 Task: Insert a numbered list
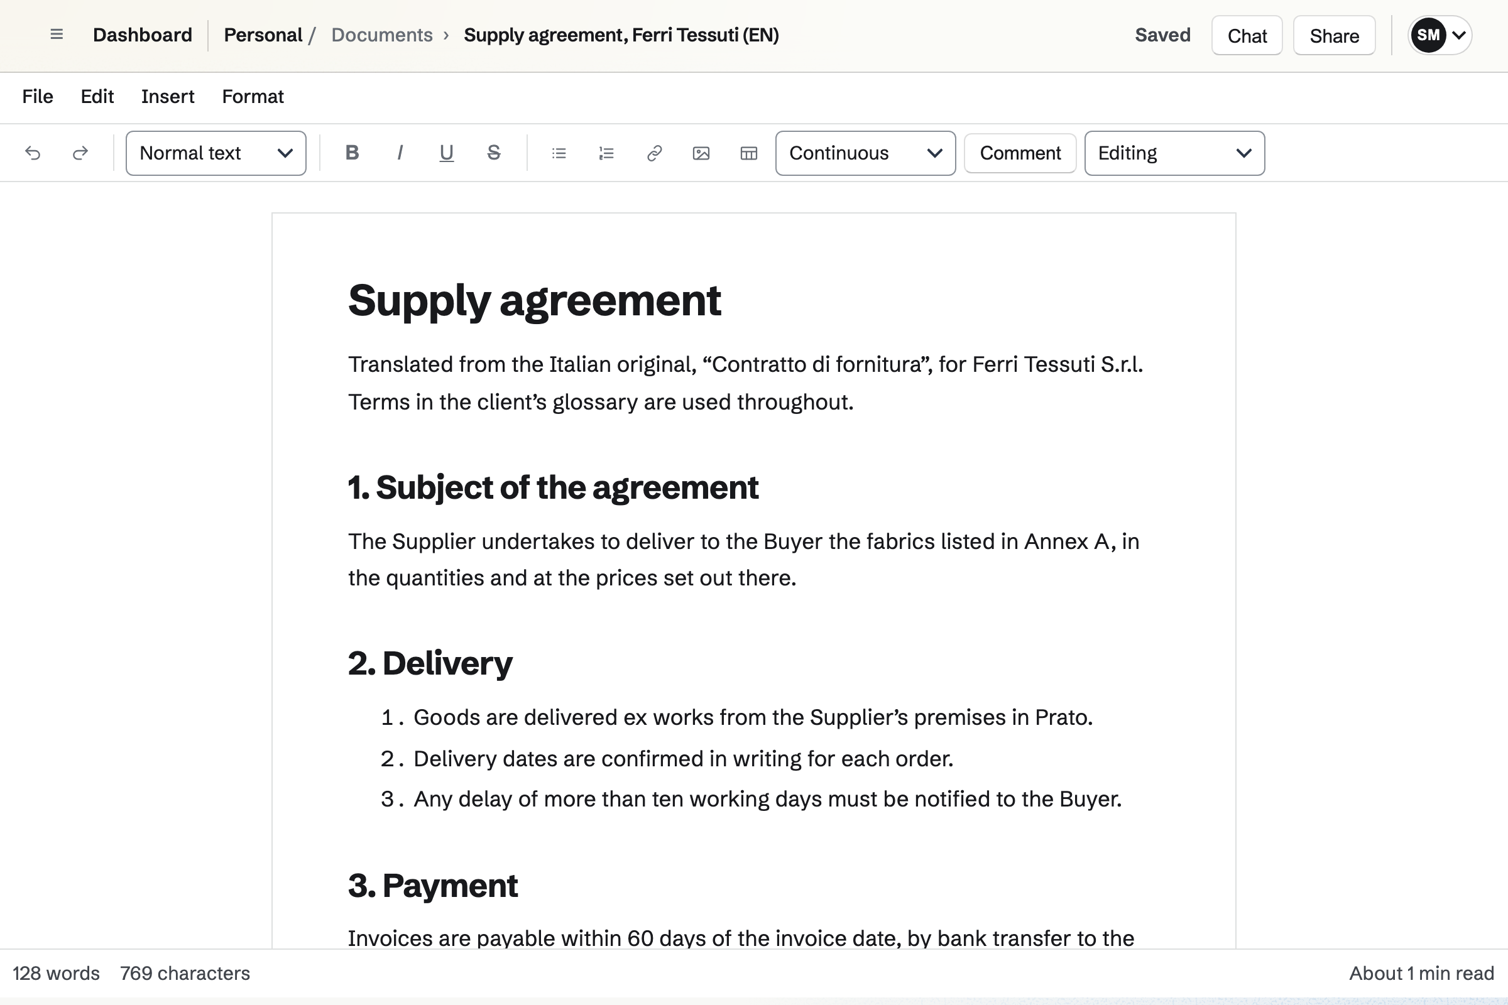point(606,153)
